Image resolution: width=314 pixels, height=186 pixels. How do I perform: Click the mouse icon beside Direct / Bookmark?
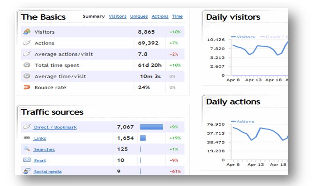tap(27, 127)
